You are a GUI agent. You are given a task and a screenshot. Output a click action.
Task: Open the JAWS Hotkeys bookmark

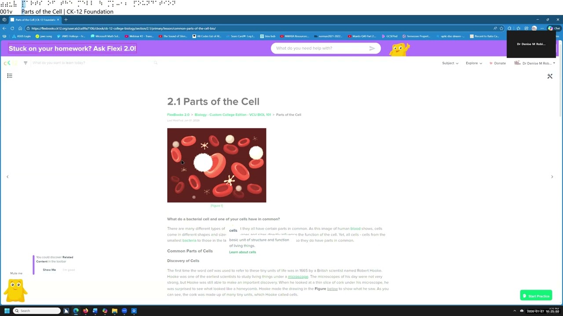click(71, 36)
